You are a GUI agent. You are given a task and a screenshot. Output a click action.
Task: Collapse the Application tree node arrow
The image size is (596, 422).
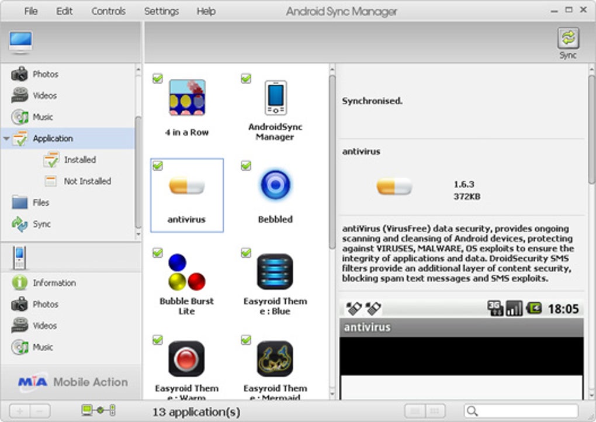click(6, 139)
